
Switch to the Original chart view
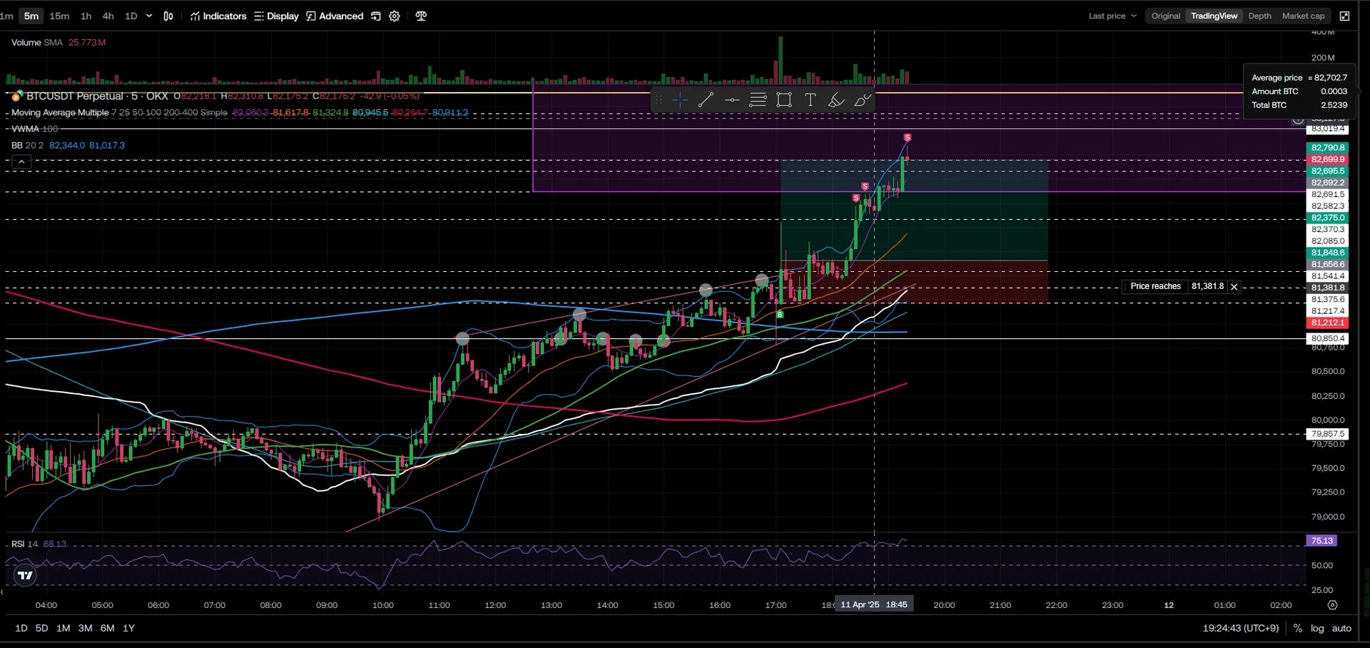(1166, 16)
